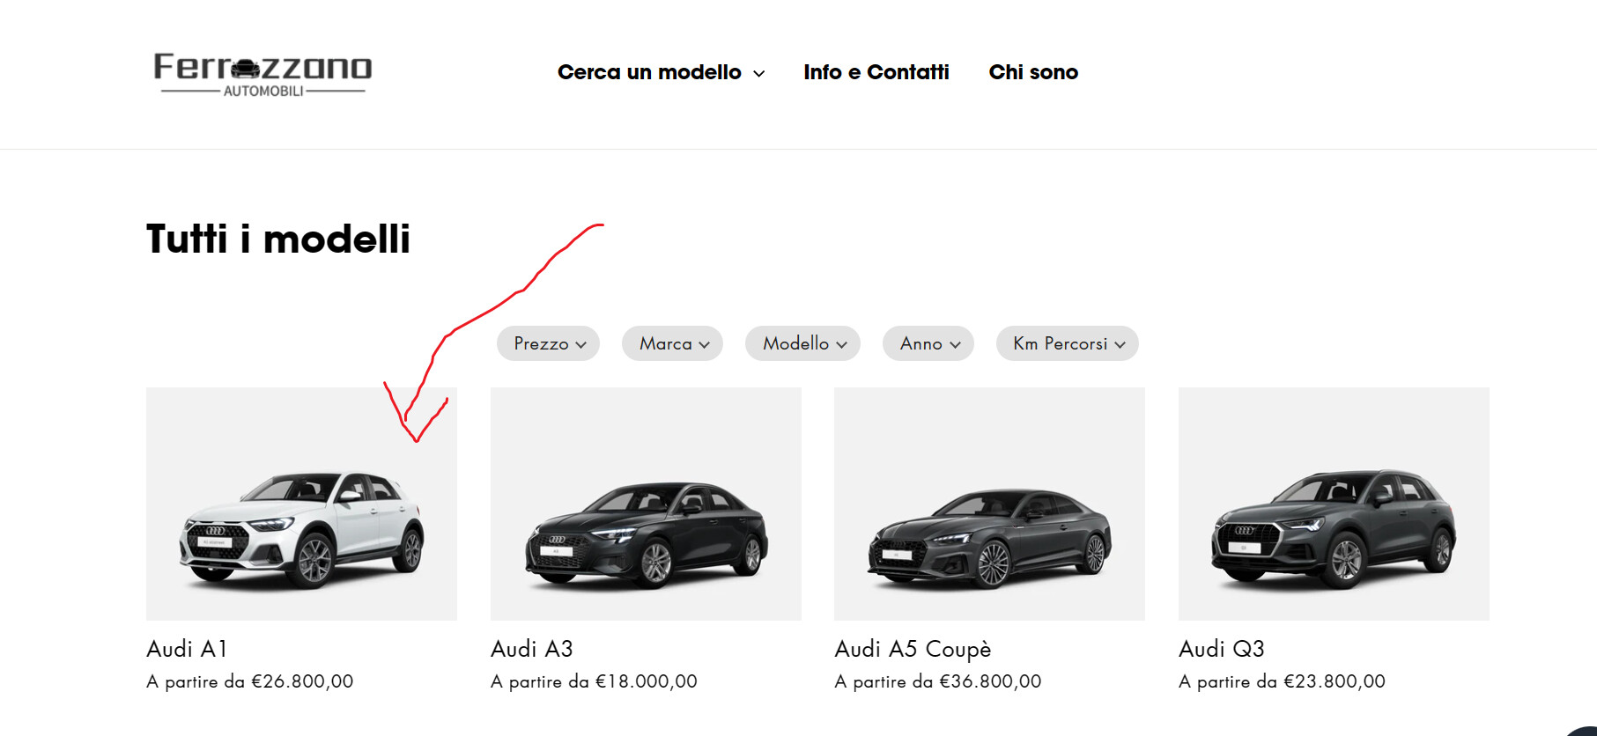Open the Chi sono page
Viewport: 1597px width, 736px height.
[x=1033, y=72]
